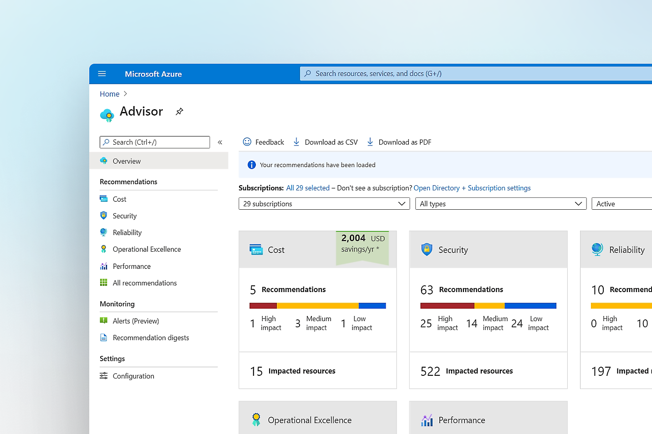
Task: Collapse the sidebar with double-chevron
Action: (x=220, y=142)
